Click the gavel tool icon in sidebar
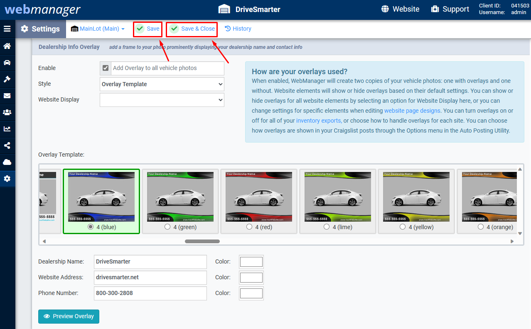Viewport: 531px width, 329px height. coord(7,79)
